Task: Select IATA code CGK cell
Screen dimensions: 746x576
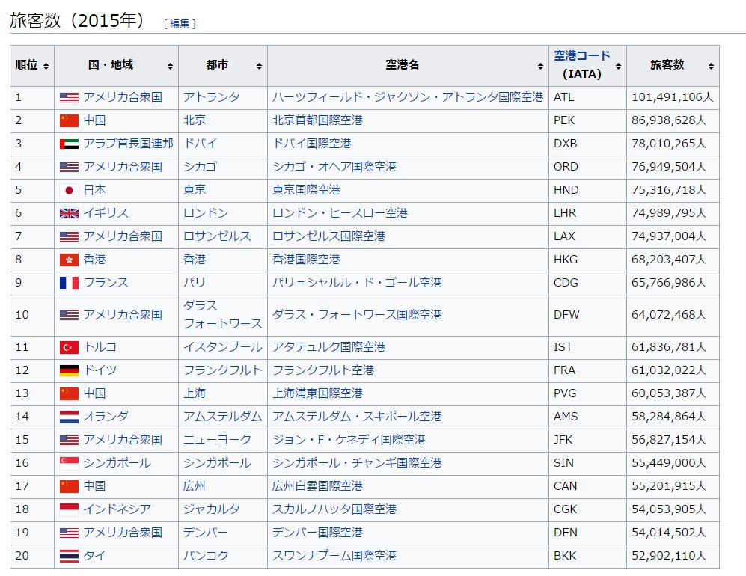Action: pyautogui.click(x=587, y=509)
